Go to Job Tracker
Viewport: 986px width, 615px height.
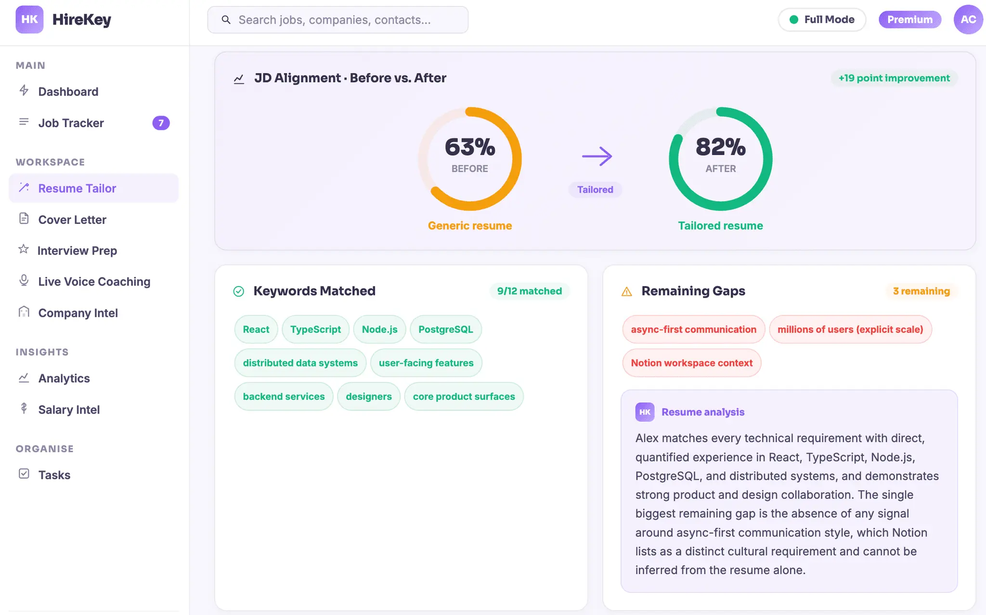click(93, 123)
